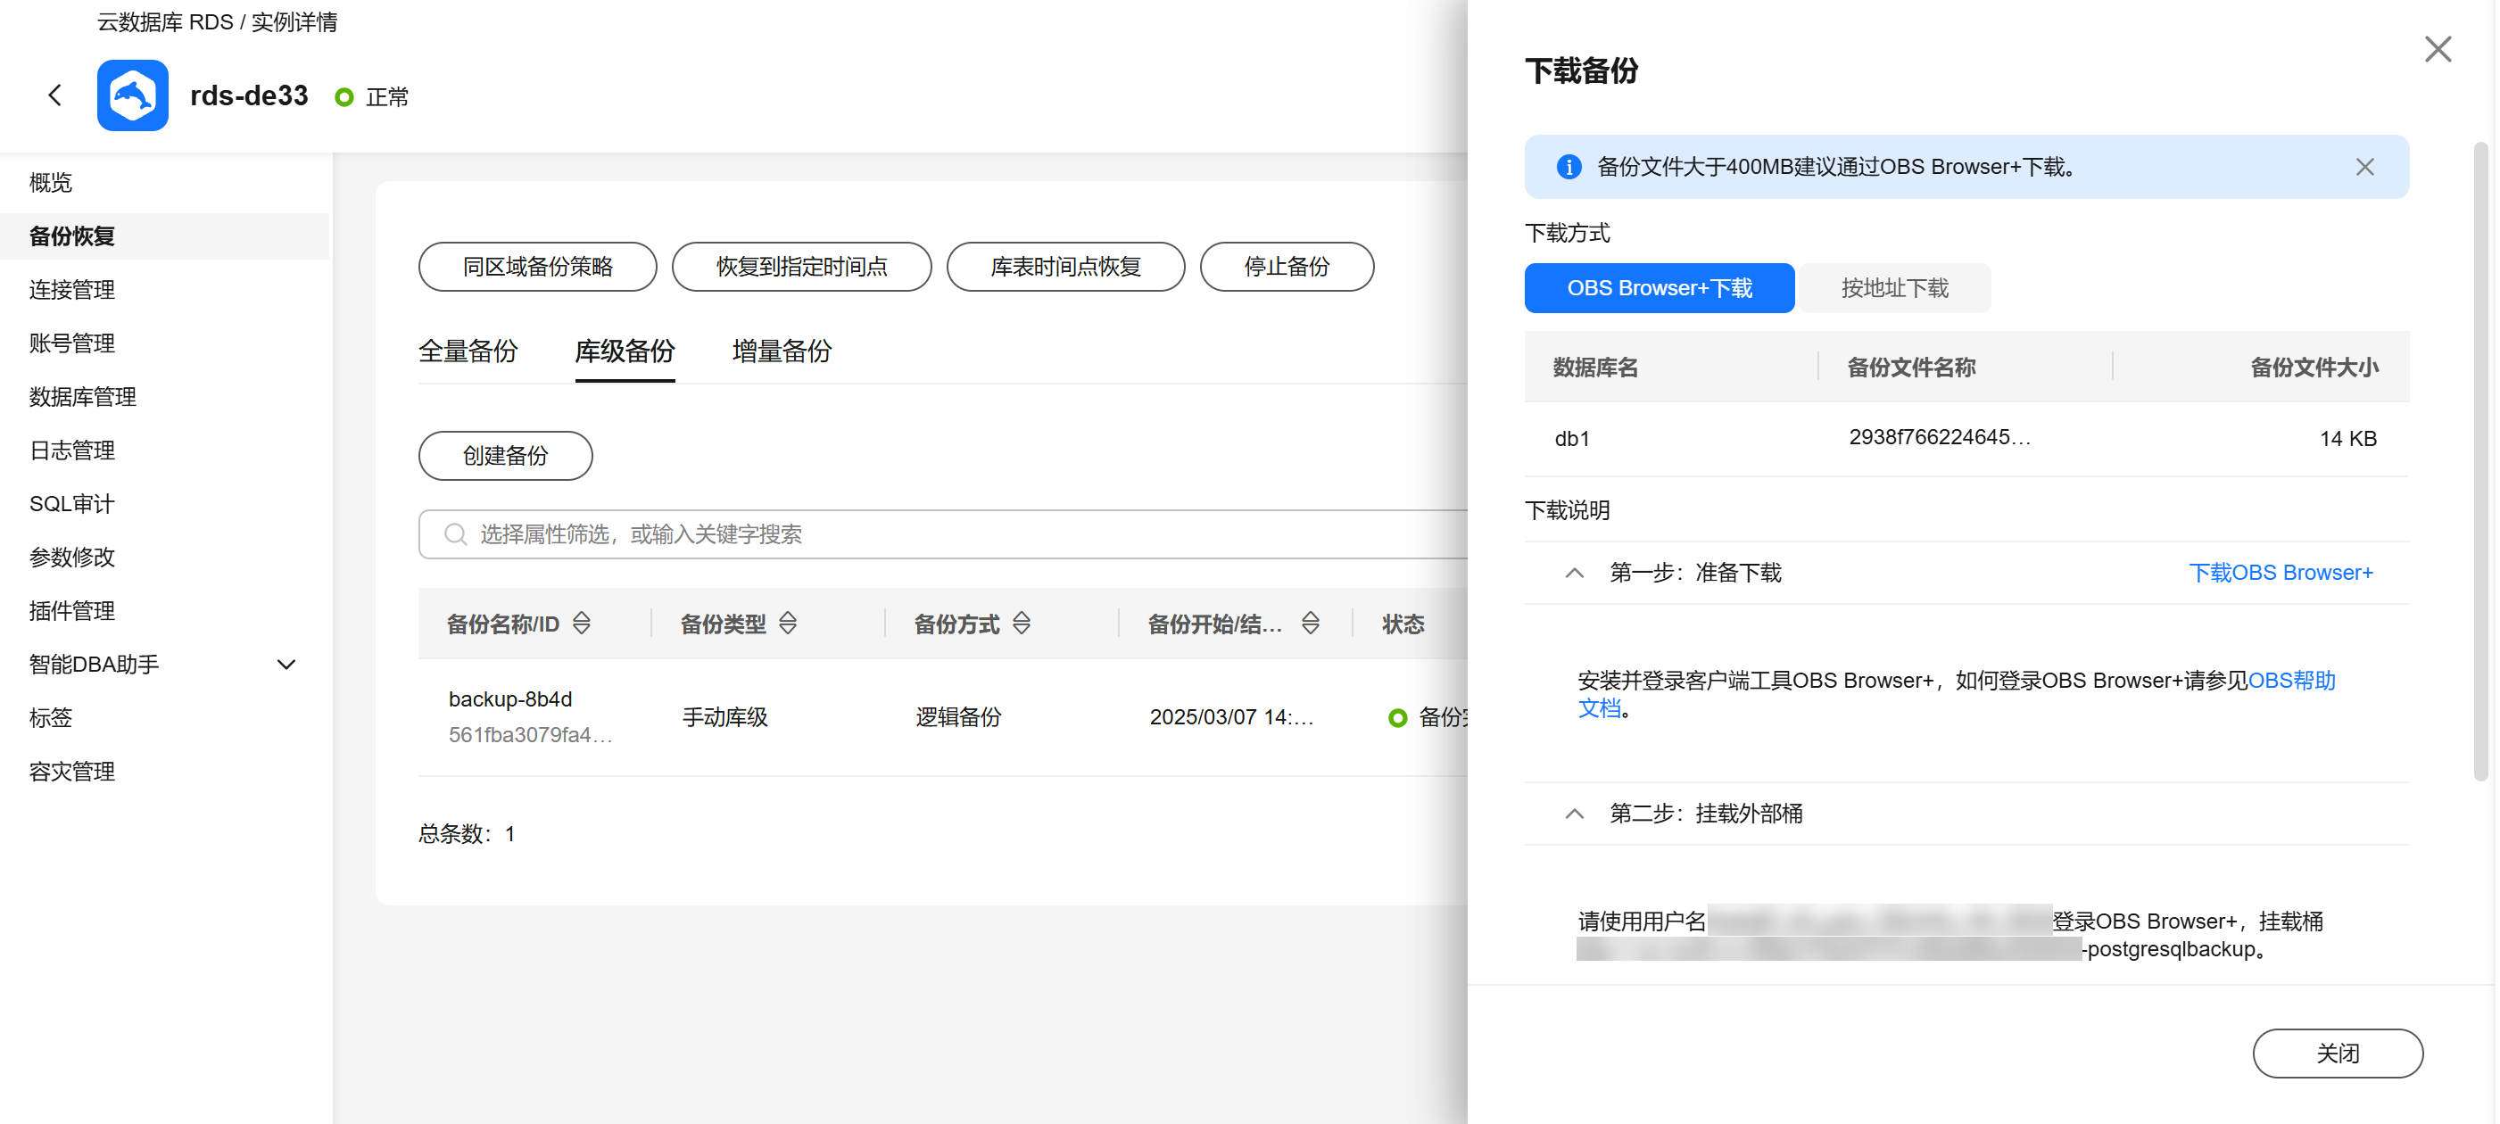The width and height of the screenshot is (2500, 1124).
Task: Sort by backup start/end time column
Action: 1310,624
